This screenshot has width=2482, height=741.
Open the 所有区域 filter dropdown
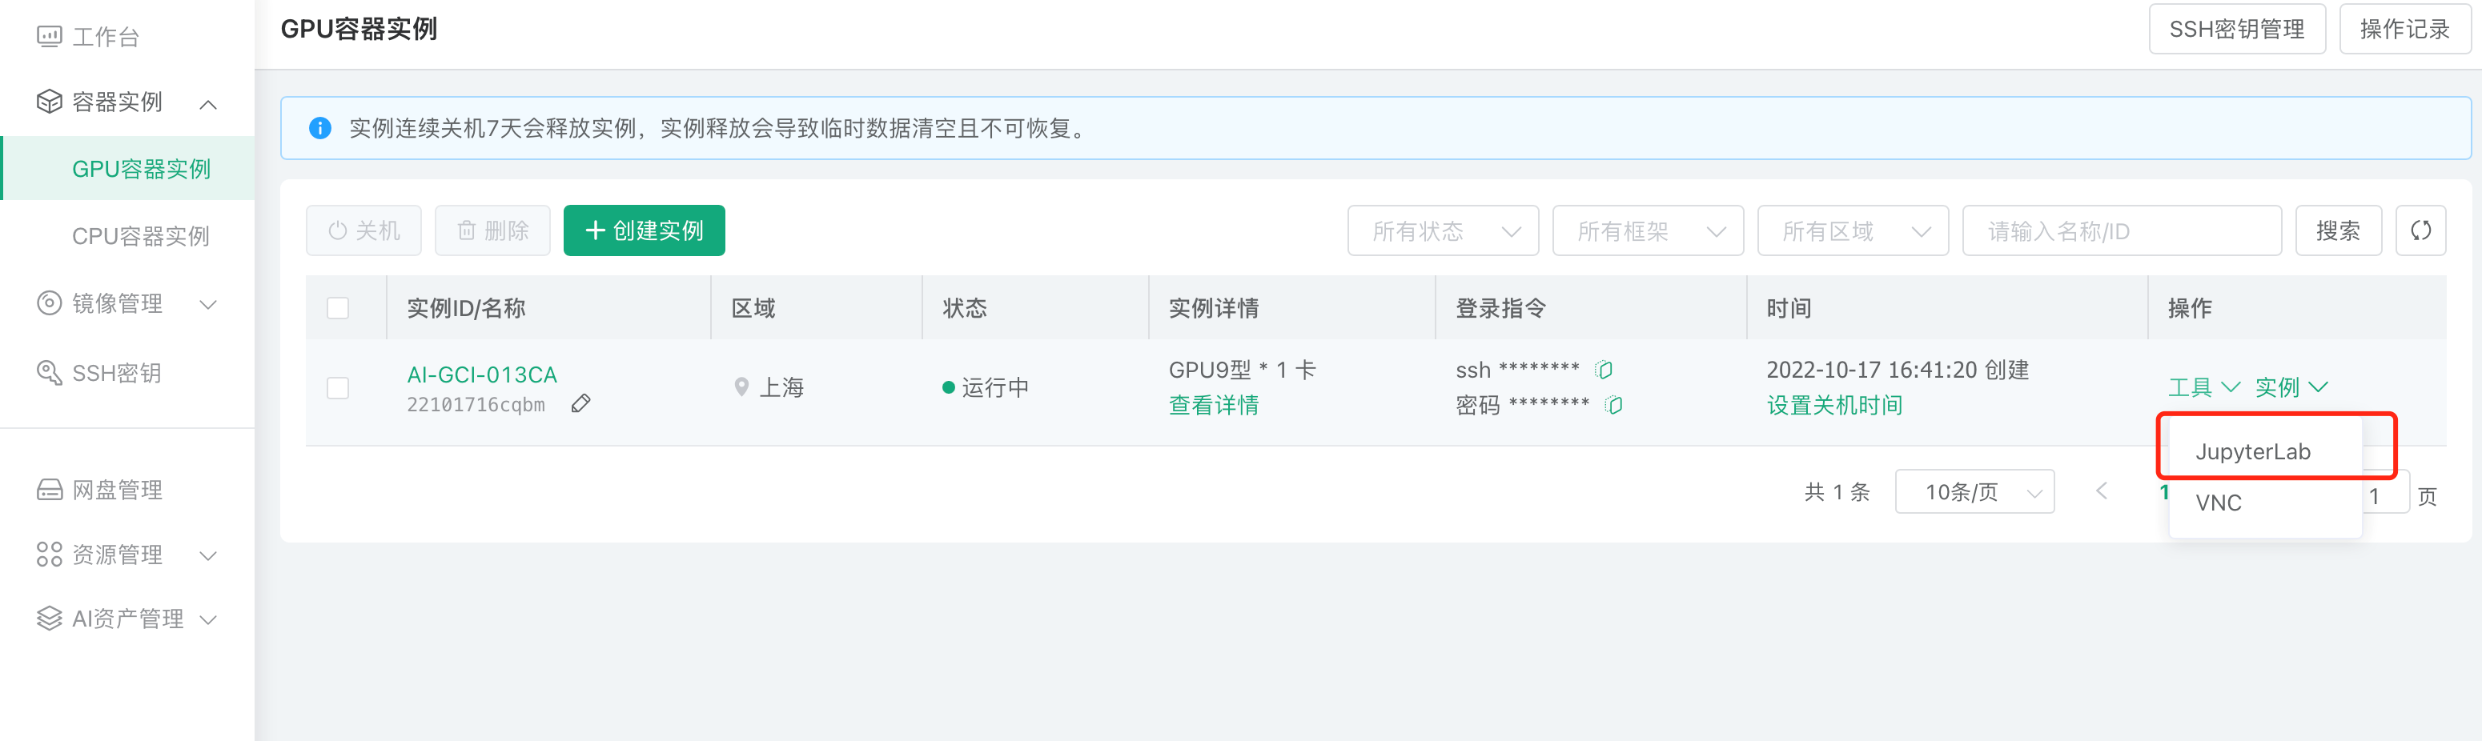click(1853, 230)
